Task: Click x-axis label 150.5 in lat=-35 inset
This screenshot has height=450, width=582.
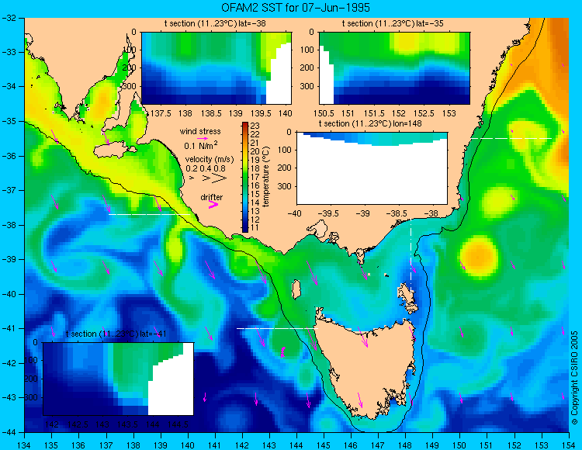Action: click(324, 113)
